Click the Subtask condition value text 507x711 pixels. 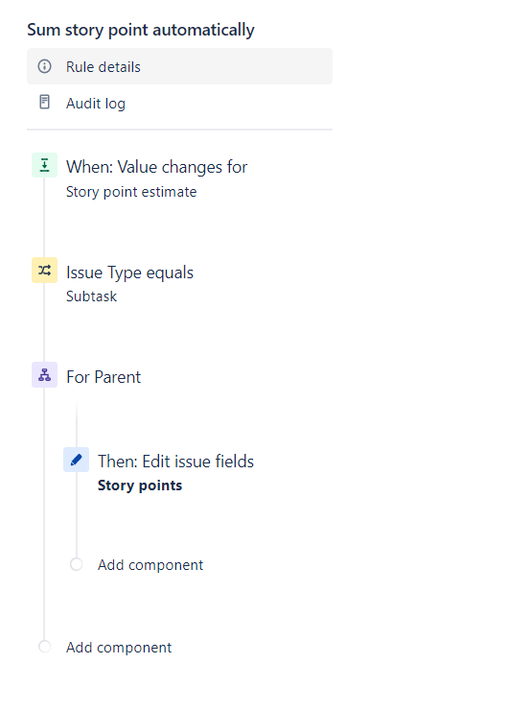tap(91, 296)
